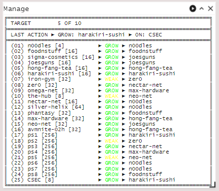Collapse the Manage window with chevron
The image size is (219, 191).
coord(202,8)
